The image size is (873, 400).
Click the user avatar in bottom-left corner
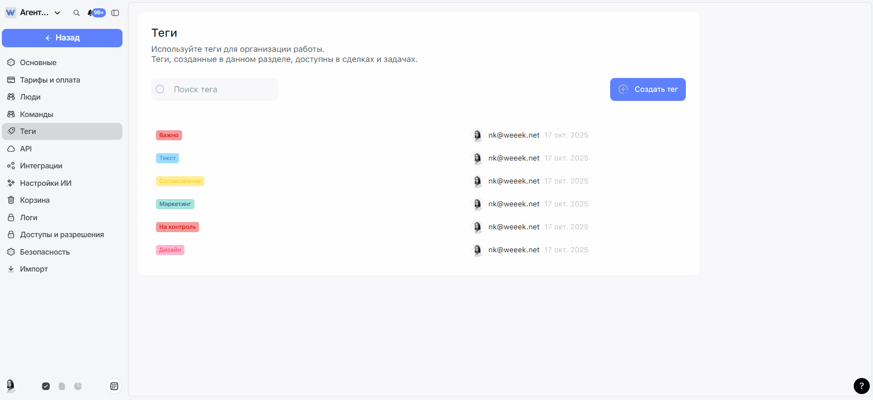point(10,385)
